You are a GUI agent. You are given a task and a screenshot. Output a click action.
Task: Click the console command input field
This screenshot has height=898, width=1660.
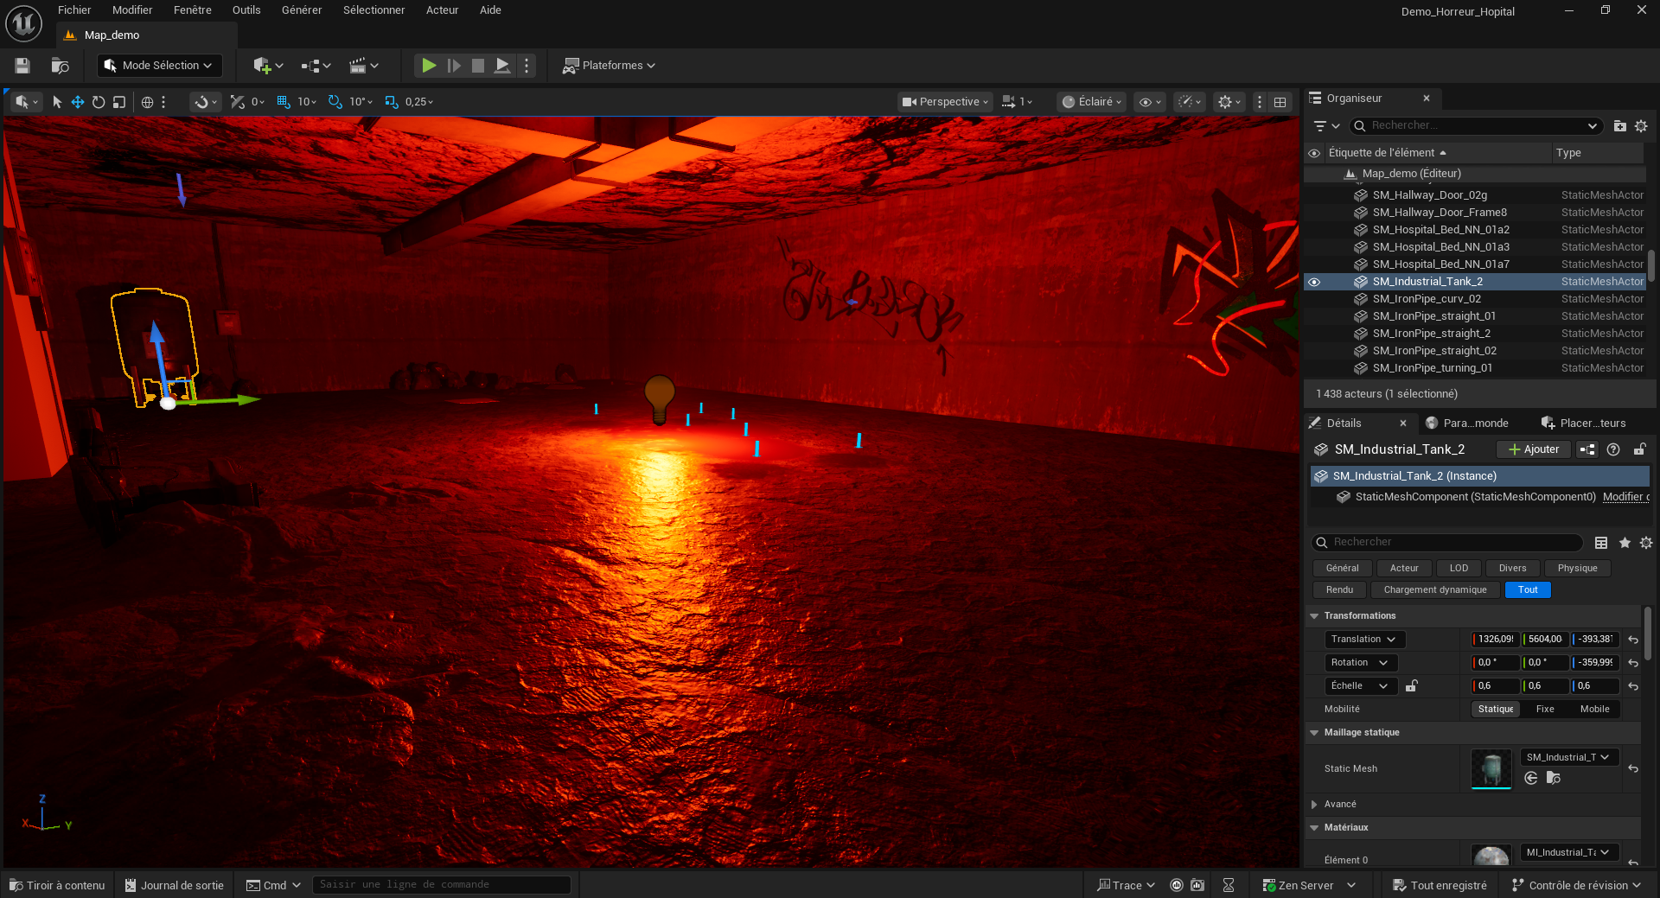pyautogui.click(x=441, y=885)
